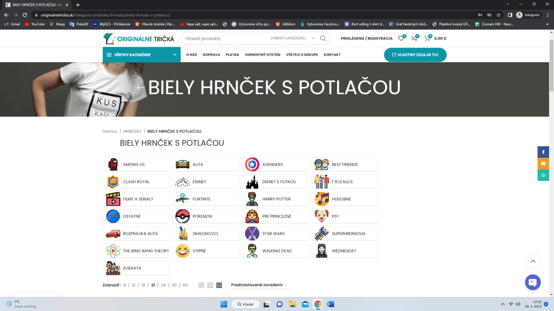The width and height of the screenshot is (554, 311).
Task: Open the wishlist heart icon
Action: coord(401,38)
